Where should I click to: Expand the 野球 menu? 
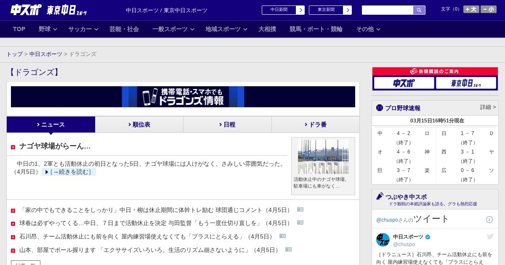point(48,29)
